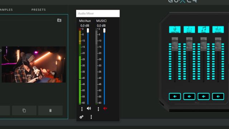Adjust the Mic/Aux volume slider handle

88,30
